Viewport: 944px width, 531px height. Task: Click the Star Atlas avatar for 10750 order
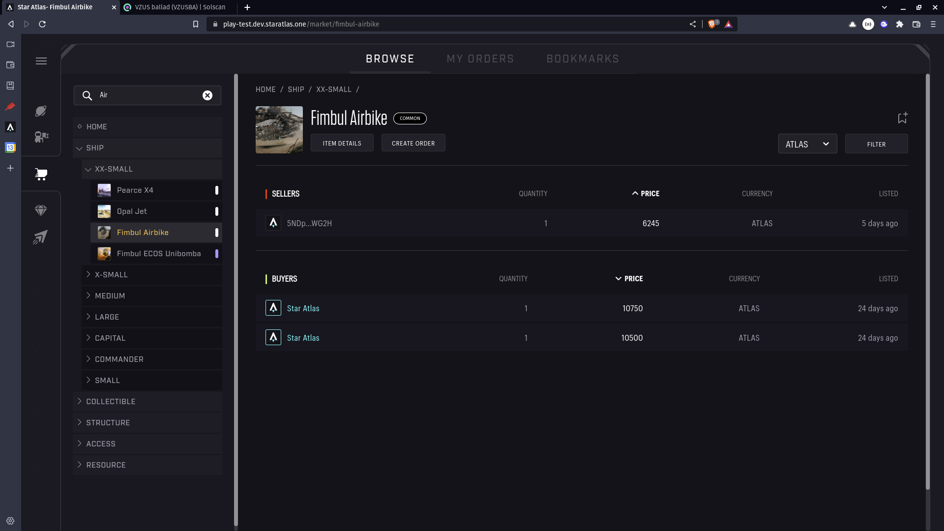click(x=273, y=308)
